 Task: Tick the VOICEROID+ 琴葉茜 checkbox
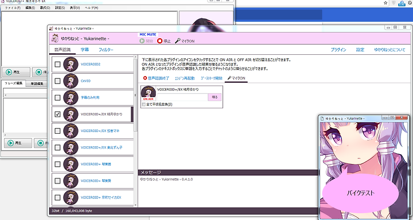57,164
